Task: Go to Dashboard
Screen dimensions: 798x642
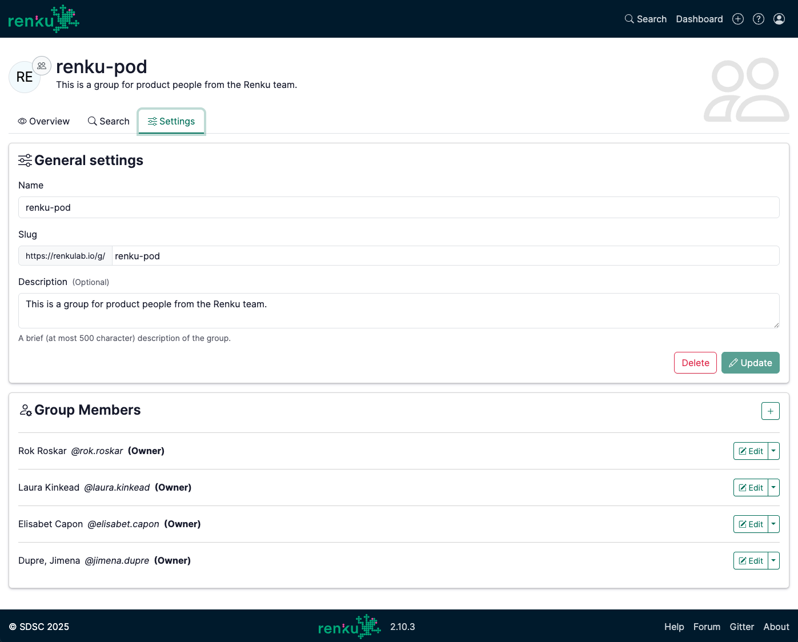Action: [699, 19]
